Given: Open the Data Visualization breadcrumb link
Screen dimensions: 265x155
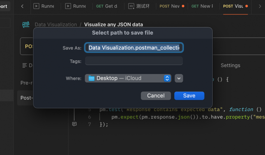Looking at the screenshot, I should pyautogui.click(x=56, y=25).
